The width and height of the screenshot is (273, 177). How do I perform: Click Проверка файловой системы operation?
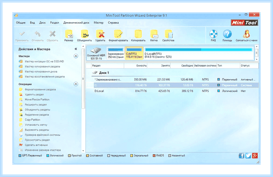[x=42, y=135]
